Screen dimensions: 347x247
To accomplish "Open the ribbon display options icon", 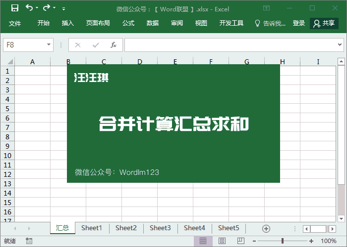I will (x=267, y=8).
